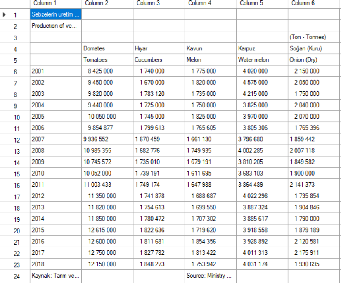Select onion value 2 141 373
Screen dimensions: 341x283
[x=315, y=184]
